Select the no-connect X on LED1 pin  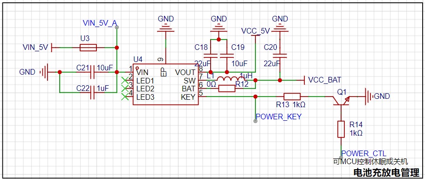pos(125,80)
